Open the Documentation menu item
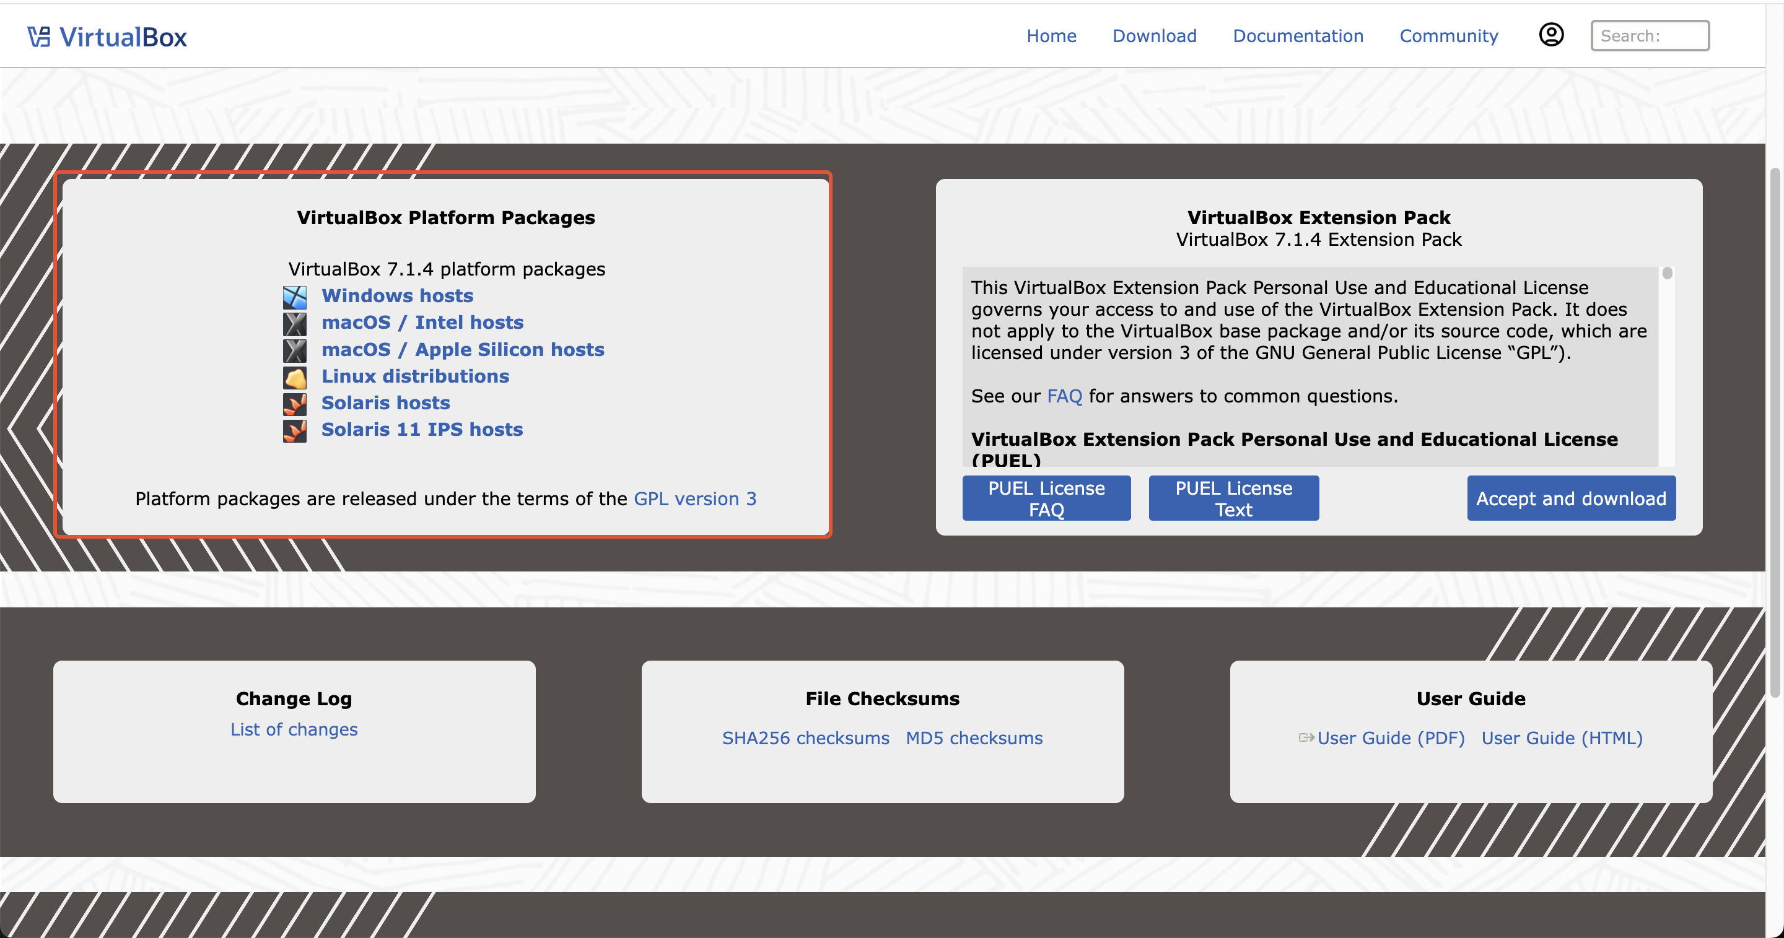This screenshot has width=1784, height=938. point(1298,36)
